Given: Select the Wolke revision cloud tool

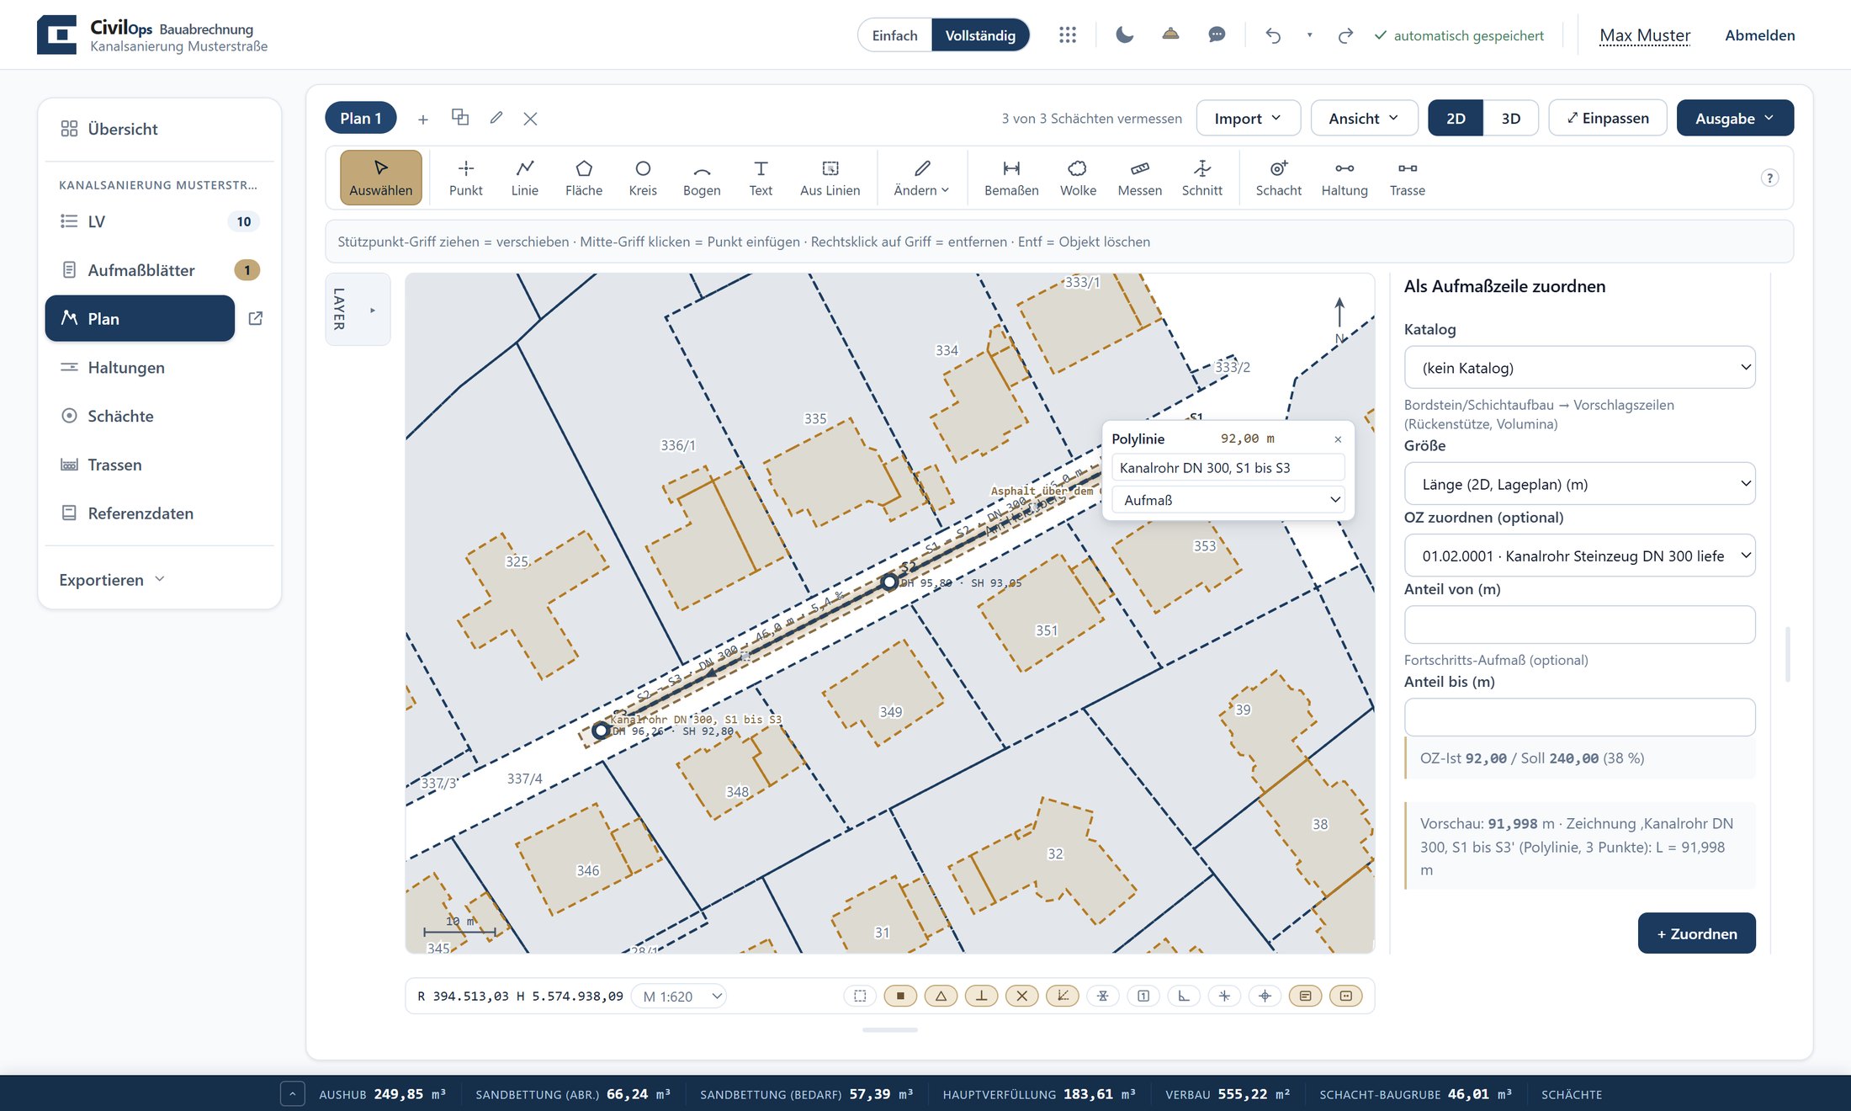Looking at the screenshot, I should coord(1078,178).
